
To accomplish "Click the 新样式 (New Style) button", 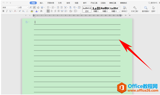I will [x=124, y=9].
